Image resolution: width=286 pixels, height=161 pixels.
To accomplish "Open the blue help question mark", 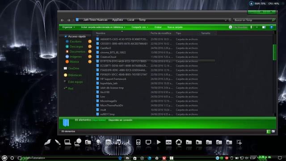I will [271, 27].
